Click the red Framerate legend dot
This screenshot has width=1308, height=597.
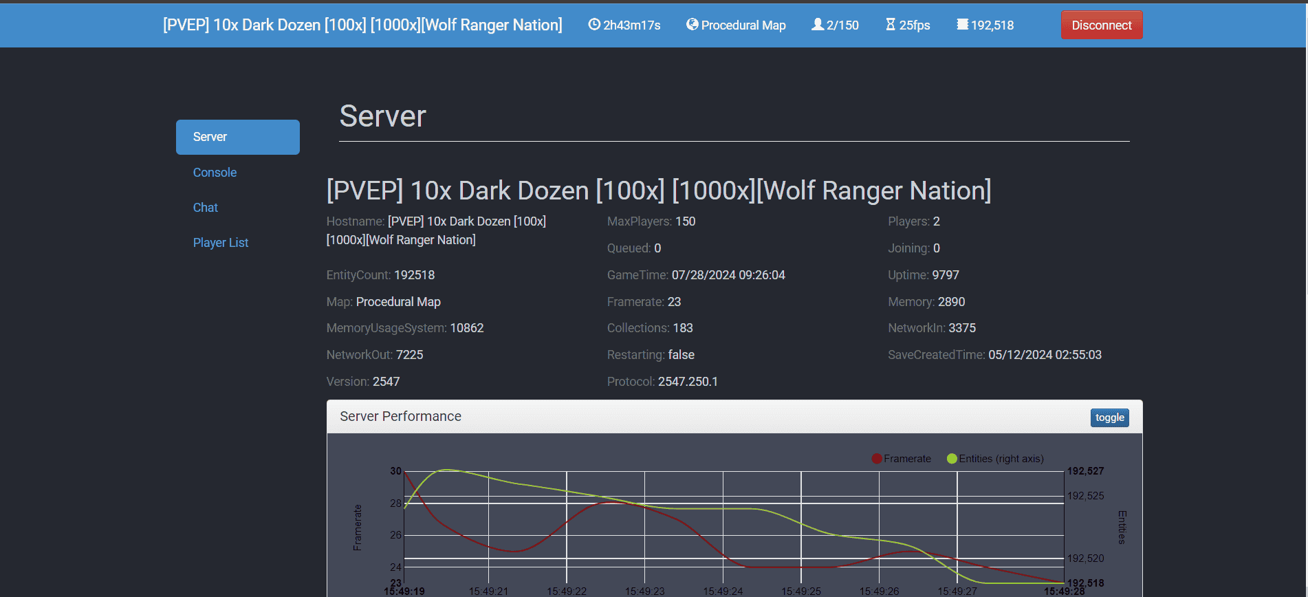(x=877, y=459)
